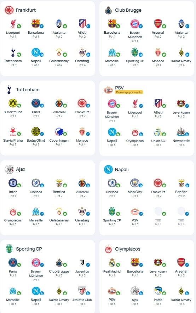The image size is (196, 313).
Task: Click the blue away badge beside Kairat Almaty under Club Brugge
Action: 187,55
